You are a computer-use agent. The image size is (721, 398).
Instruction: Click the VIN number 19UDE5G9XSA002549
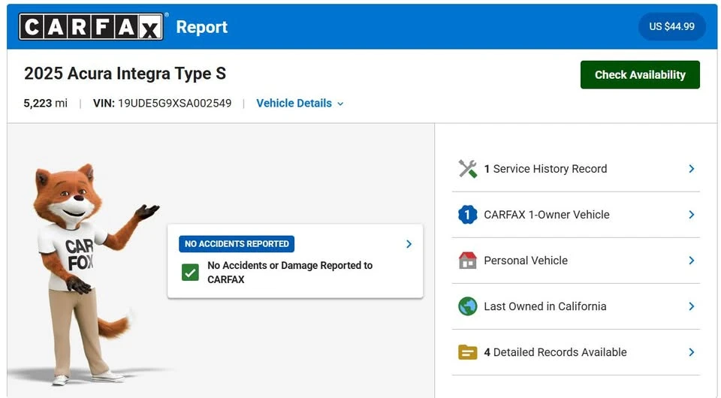(x=175, y=104)
